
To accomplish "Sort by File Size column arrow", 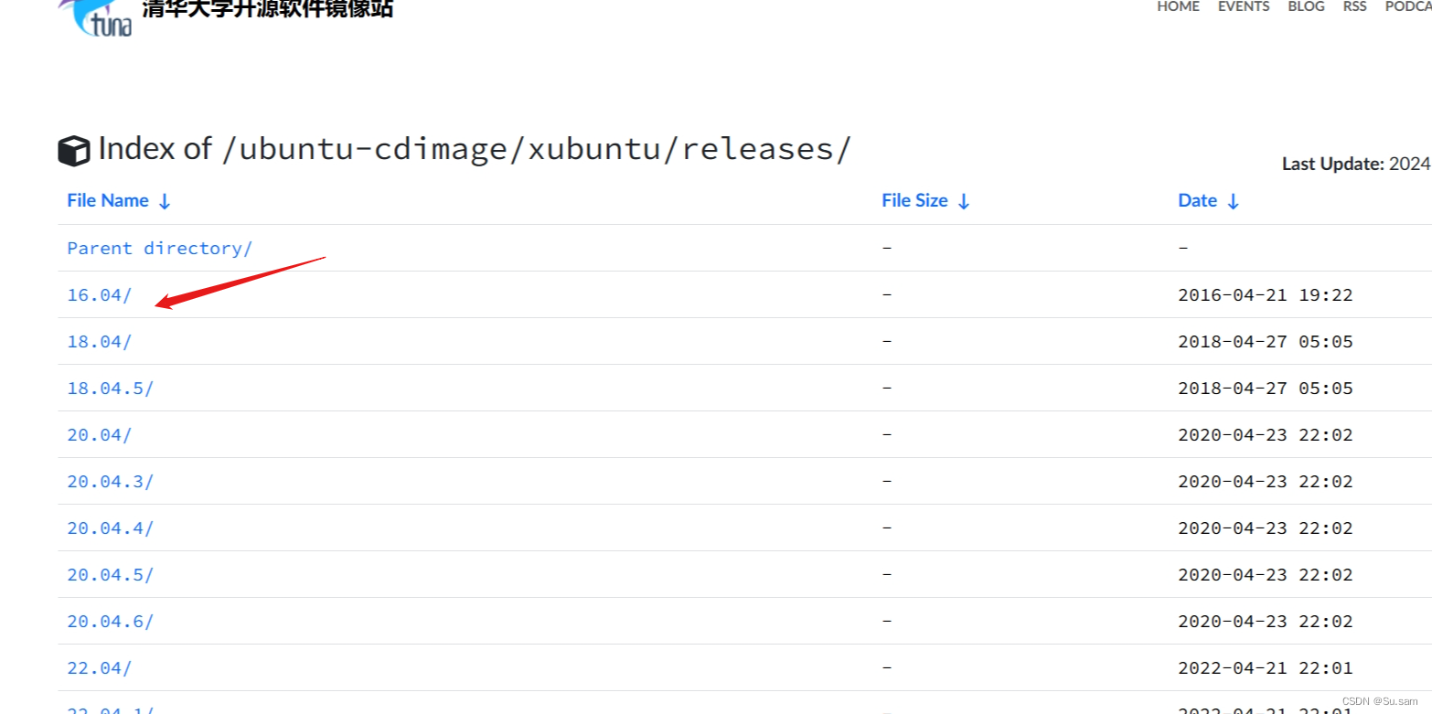I will coord(964,201).
